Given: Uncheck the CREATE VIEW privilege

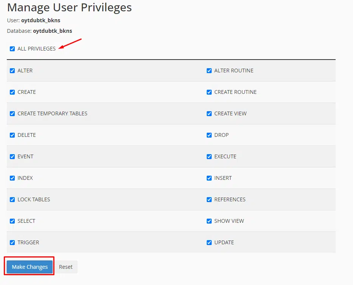Looking at the screenshot, I should (x=209, y=113).
